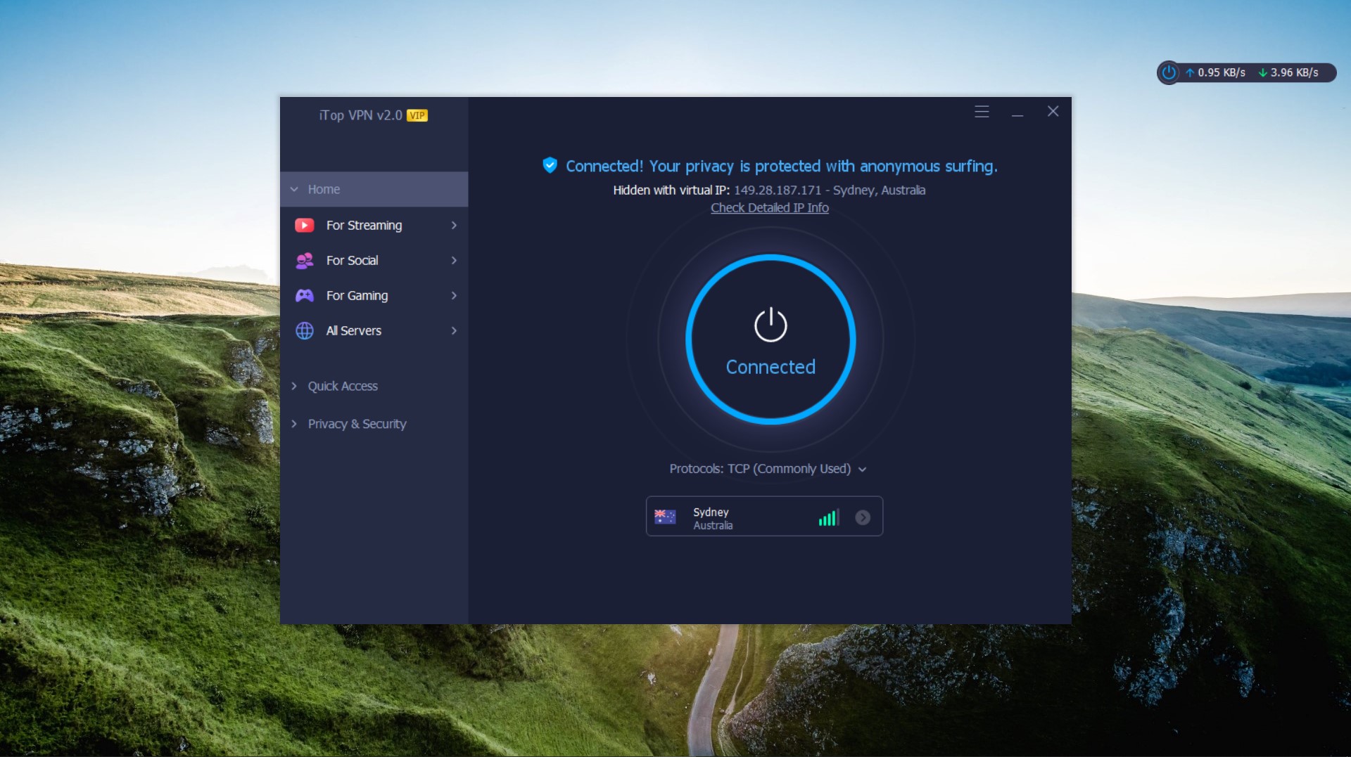The height and width of the screenshot is (757, 1351).
Task: Select the All Servers menu label
Action: coord(353,331)
